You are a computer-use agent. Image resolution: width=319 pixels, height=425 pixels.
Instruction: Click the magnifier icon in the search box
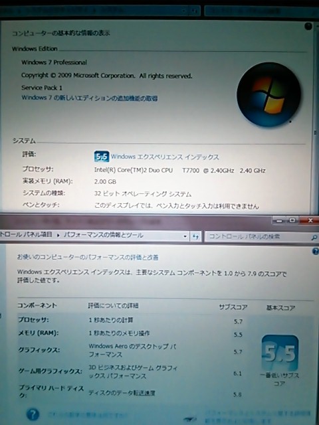[314, 238]
